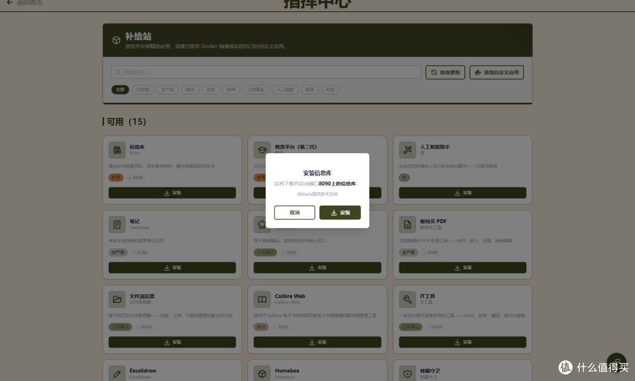The width and height of the screenshot is (635, 381).
Task: Click the 生产率 tag on 斯特灵 PDF card
Action: (408, 252)
